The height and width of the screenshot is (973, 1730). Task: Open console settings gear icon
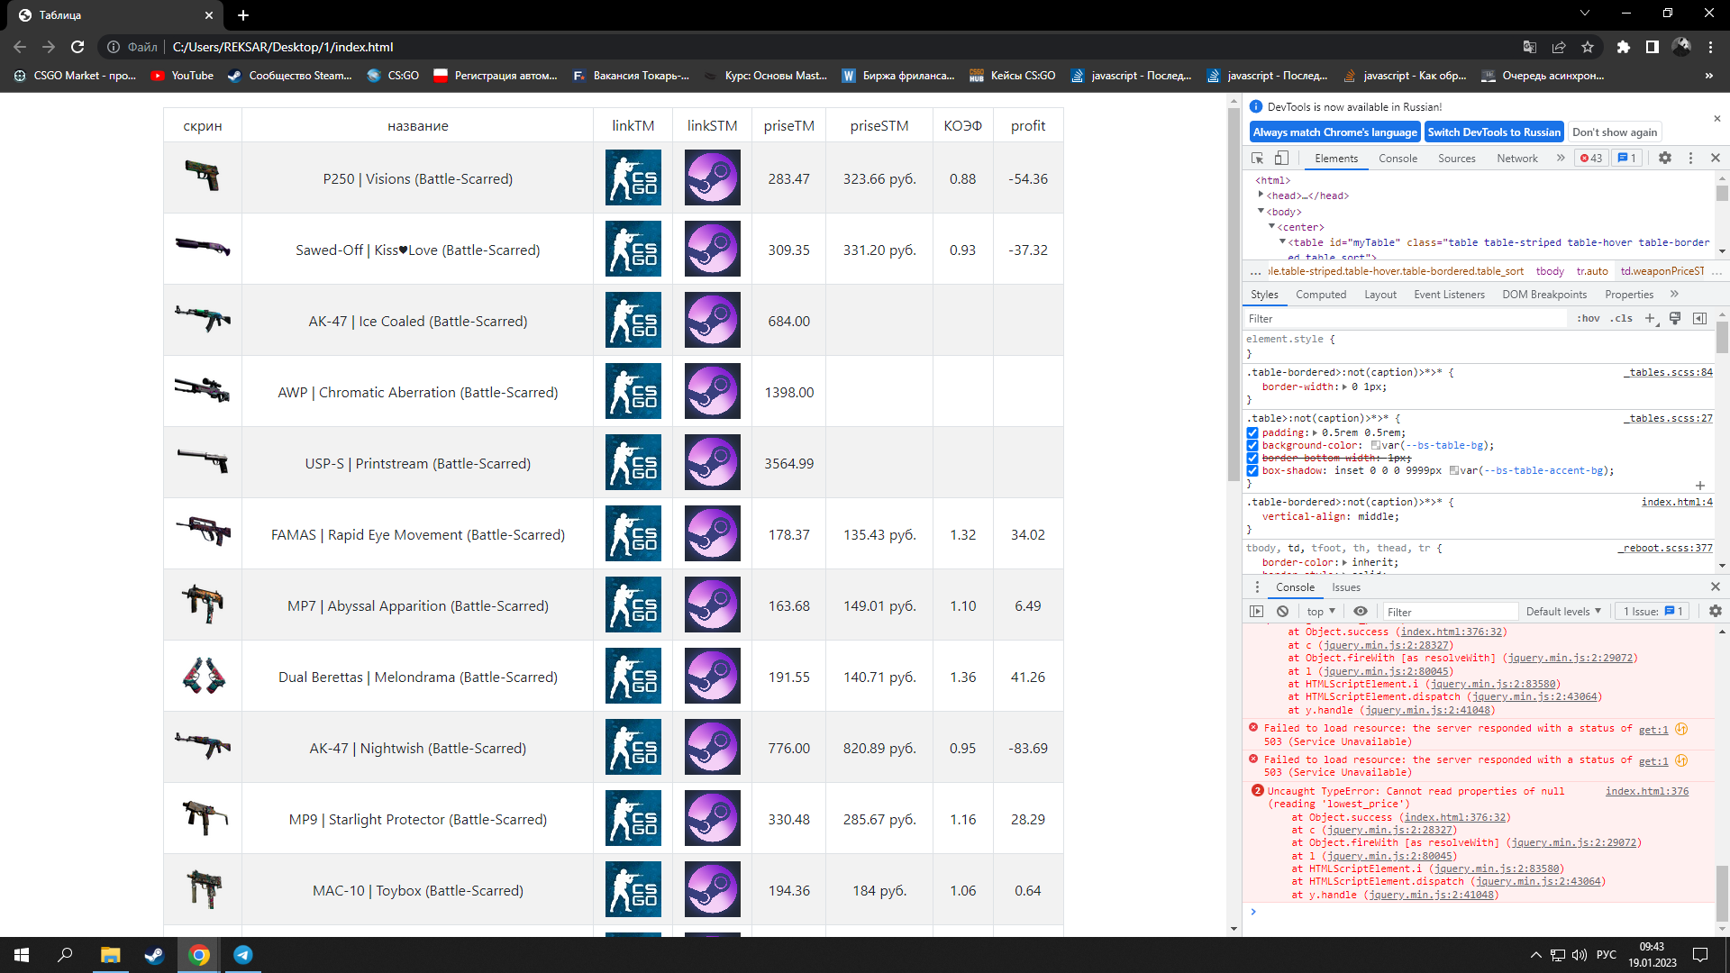(x=1716, y=611)
